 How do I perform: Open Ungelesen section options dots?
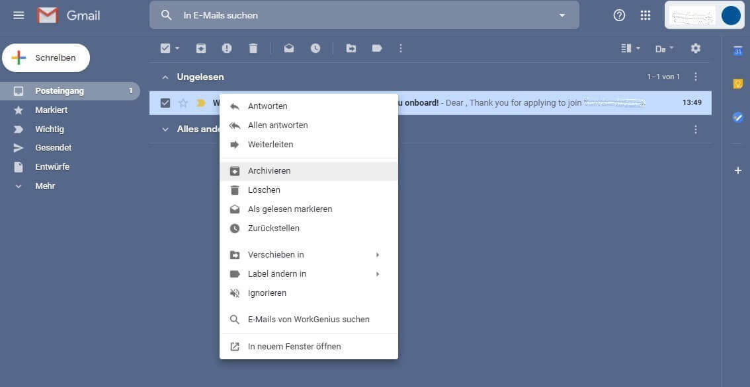(x=696, y=77)
